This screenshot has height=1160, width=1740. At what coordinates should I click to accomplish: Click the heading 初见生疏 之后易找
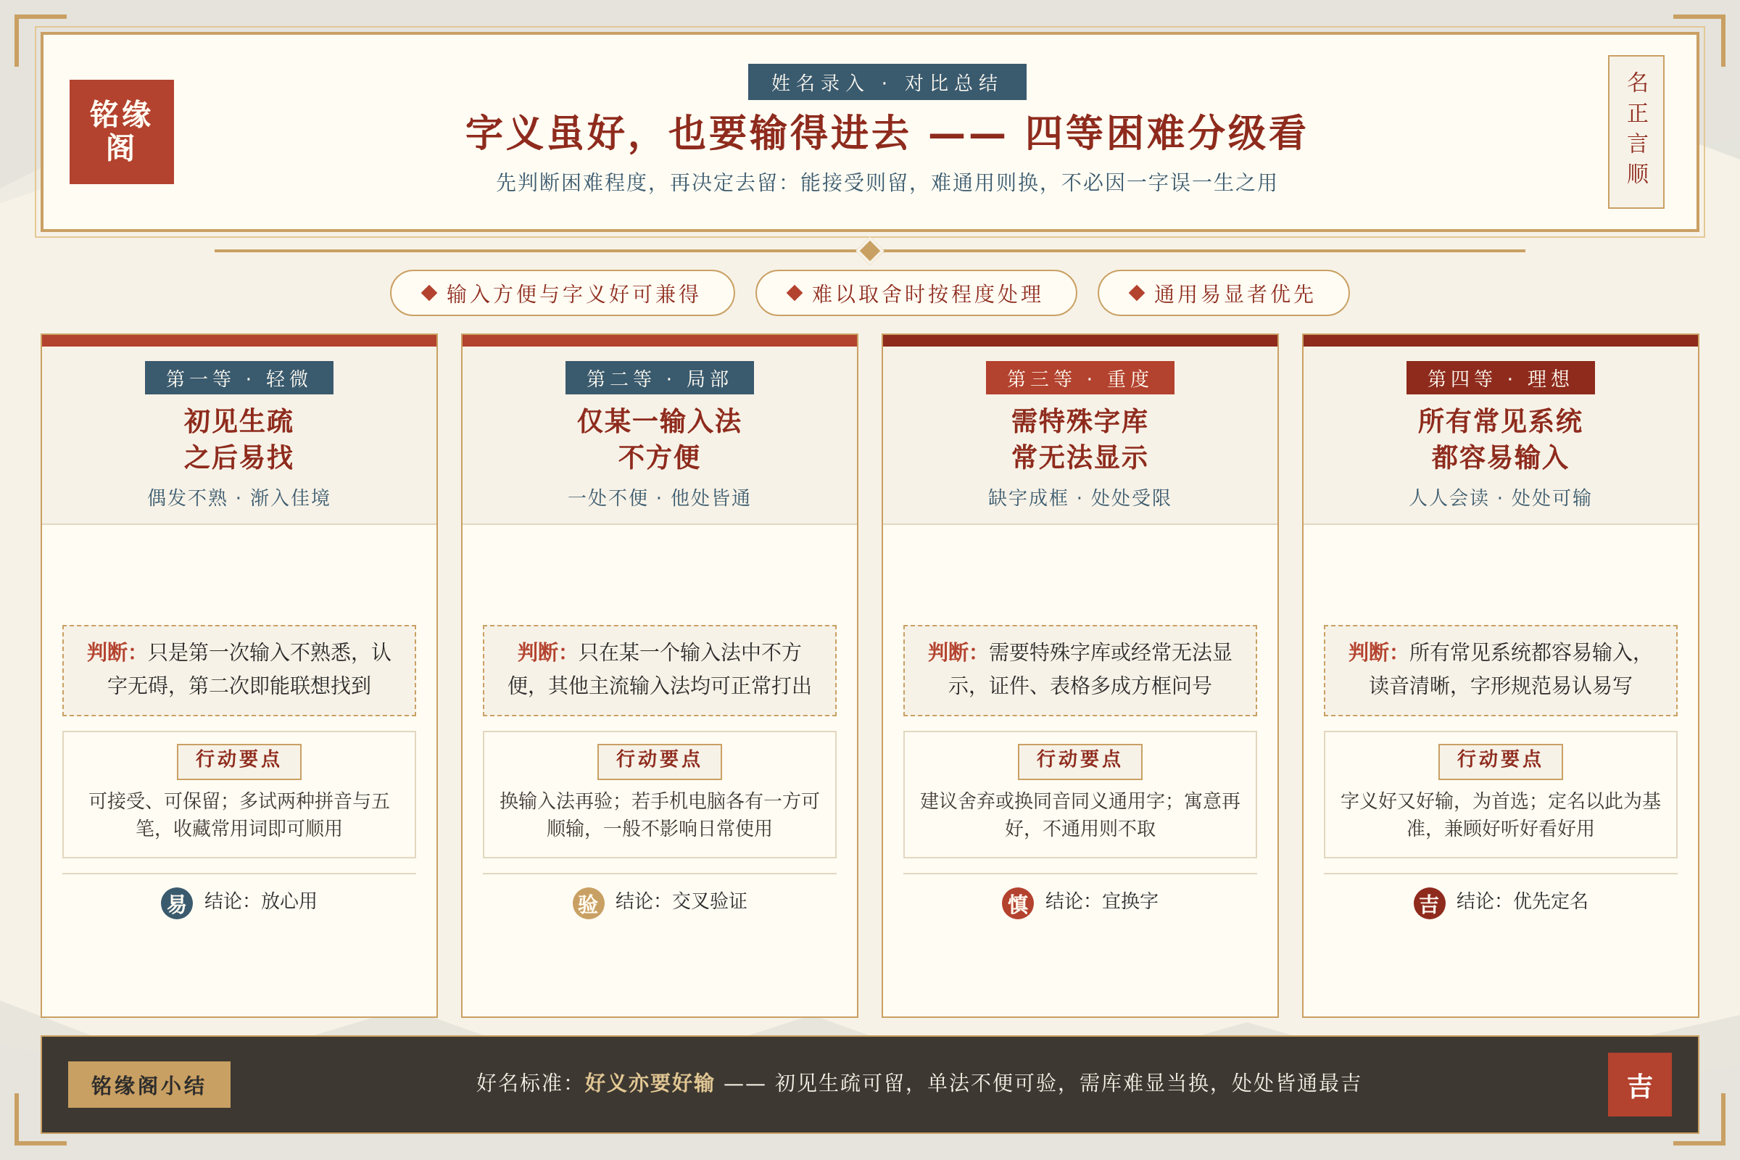[239, 439]
